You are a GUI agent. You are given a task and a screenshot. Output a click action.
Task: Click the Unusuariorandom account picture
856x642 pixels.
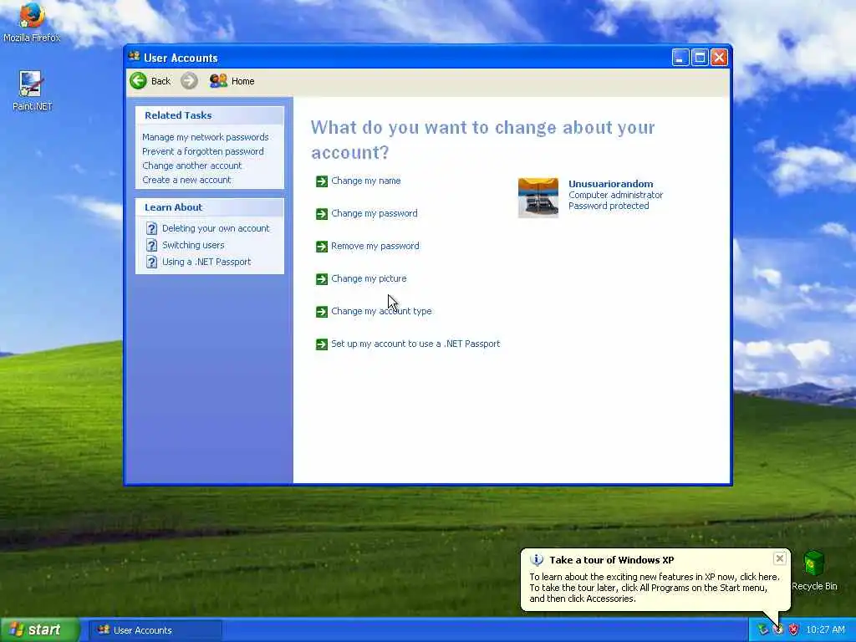click(x=538, y=197)
